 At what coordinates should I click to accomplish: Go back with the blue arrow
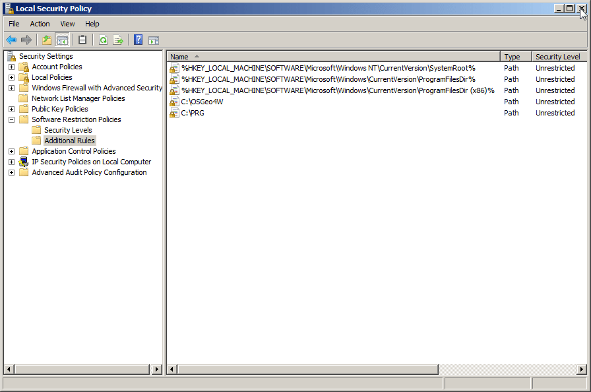click(x=11, y=40)
